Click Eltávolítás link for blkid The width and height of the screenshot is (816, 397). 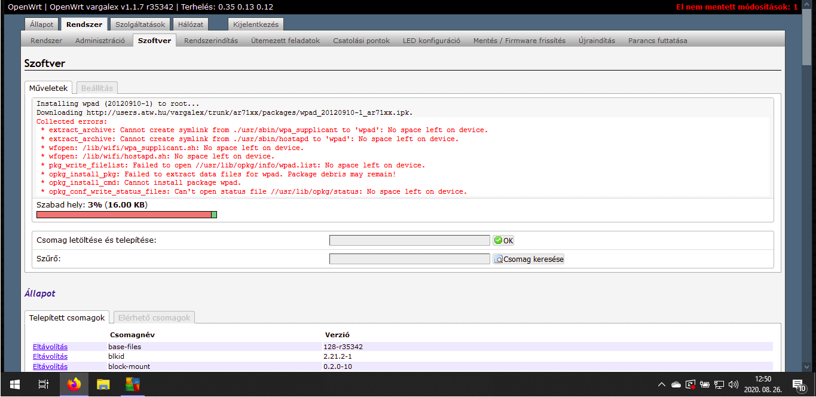50,356
